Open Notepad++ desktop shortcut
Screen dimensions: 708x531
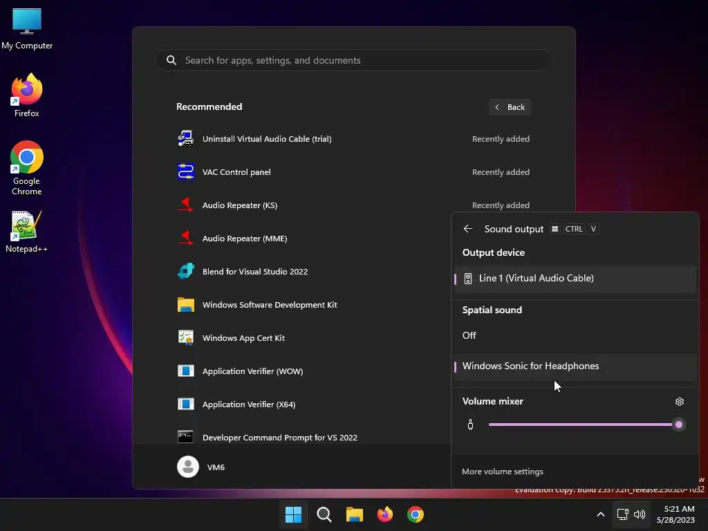[x=27, y=232]
